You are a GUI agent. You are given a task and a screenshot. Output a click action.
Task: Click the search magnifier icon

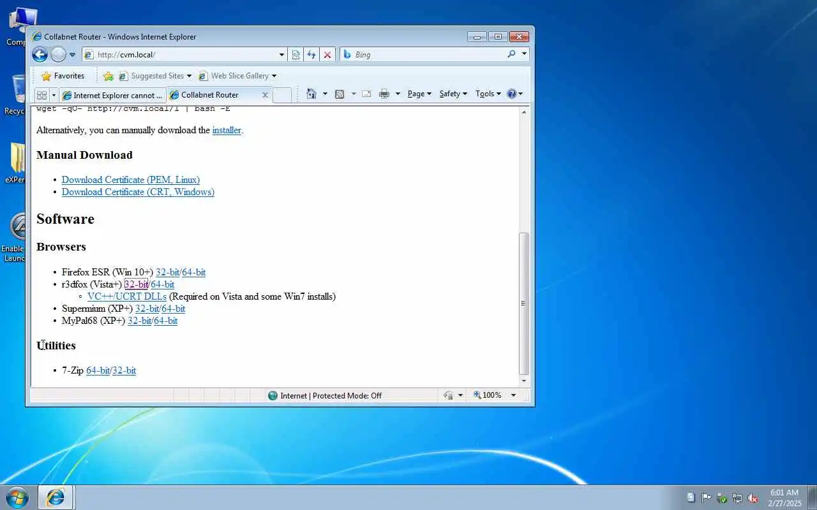(x=511, y=54)
